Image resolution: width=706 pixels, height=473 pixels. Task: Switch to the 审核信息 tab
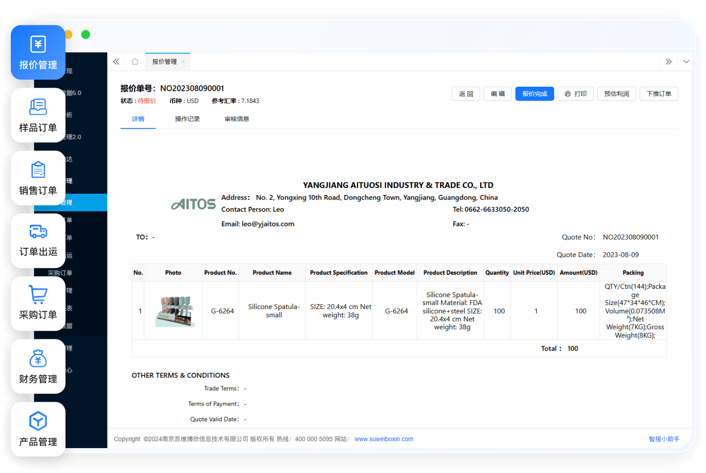[x=237, y=119]
